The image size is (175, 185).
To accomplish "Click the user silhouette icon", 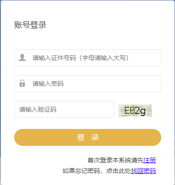I will [x=22, y=57].
